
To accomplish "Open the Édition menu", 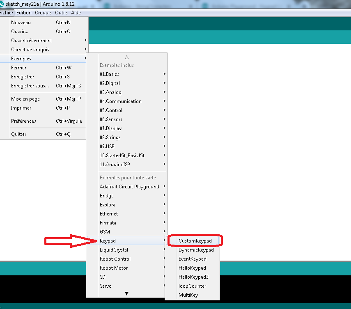I will (24, 13).
